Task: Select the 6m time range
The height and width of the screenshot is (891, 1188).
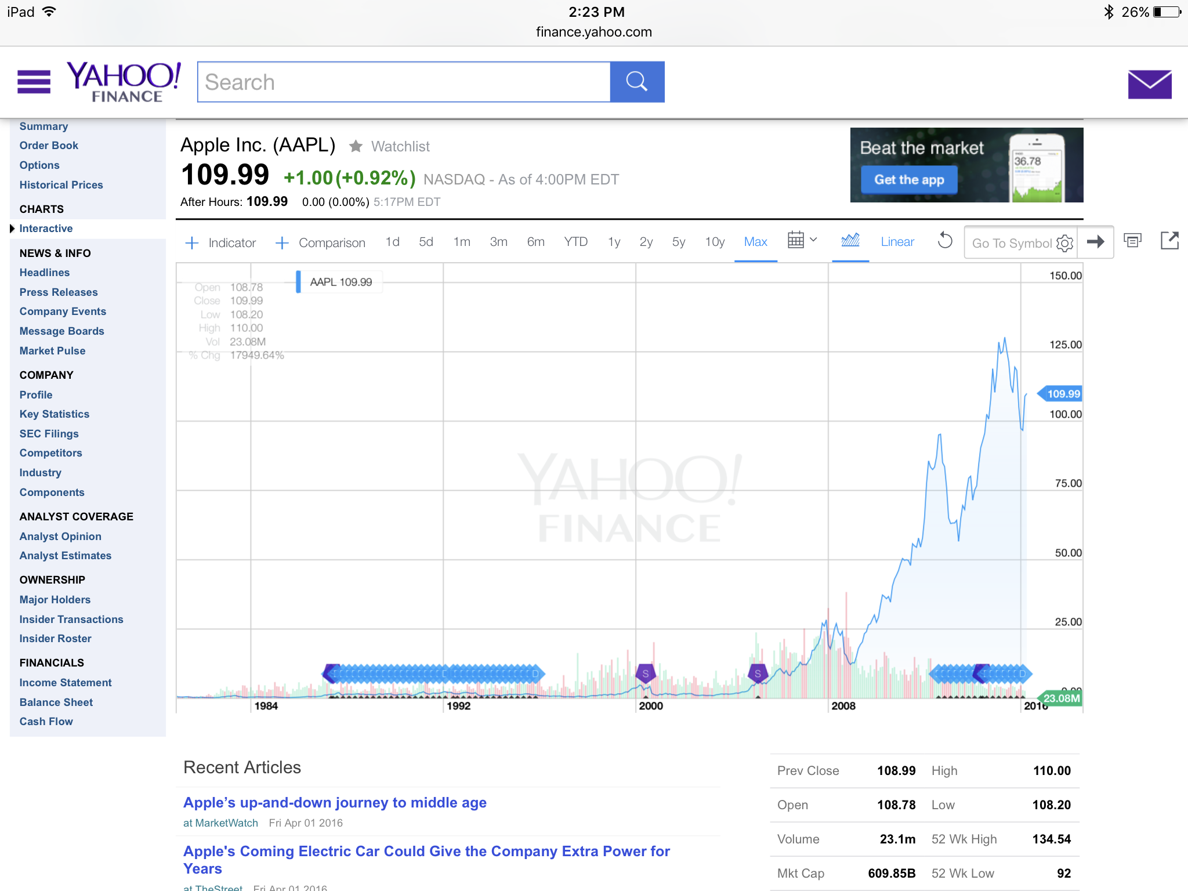Action: pyautogui.click(x=536, y=242)
